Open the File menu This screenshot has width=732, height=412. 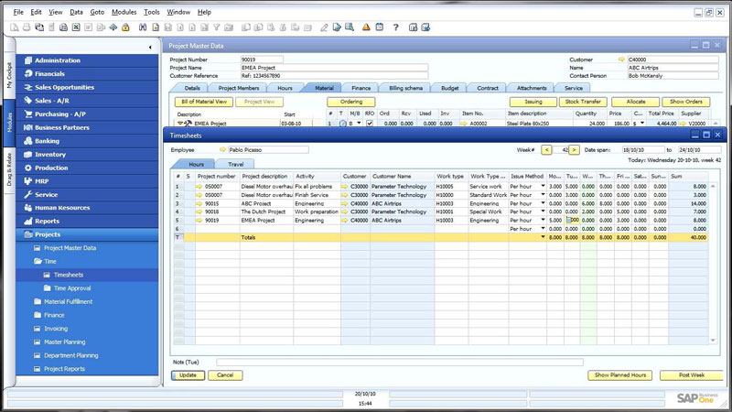(18, 12)
